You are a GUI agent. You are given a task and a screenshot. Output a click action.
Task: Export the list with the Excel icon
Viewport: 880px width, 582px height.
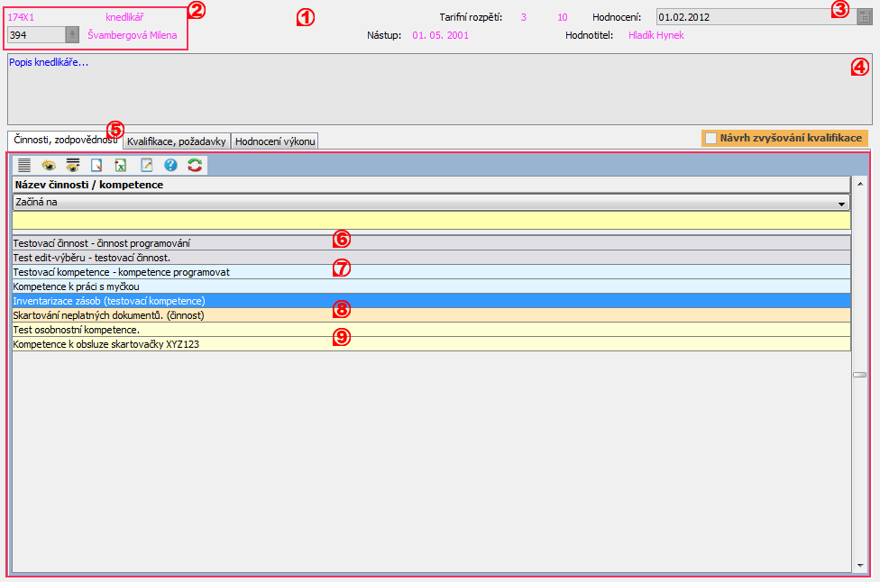pos(121,165)
